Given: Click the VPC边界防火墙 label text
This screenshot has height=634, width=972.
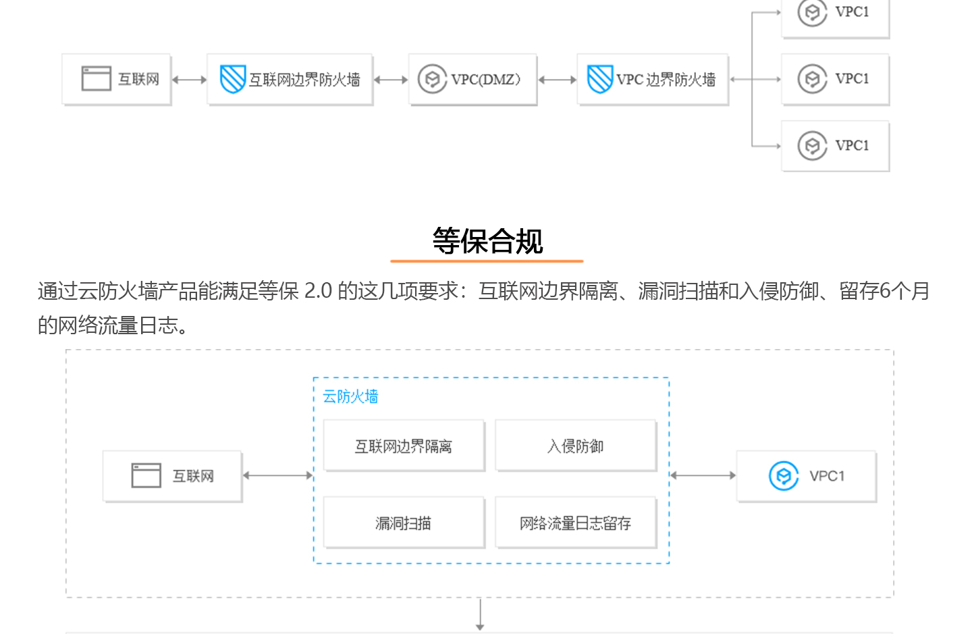Looking at the screenshot, I should point(666,80).
